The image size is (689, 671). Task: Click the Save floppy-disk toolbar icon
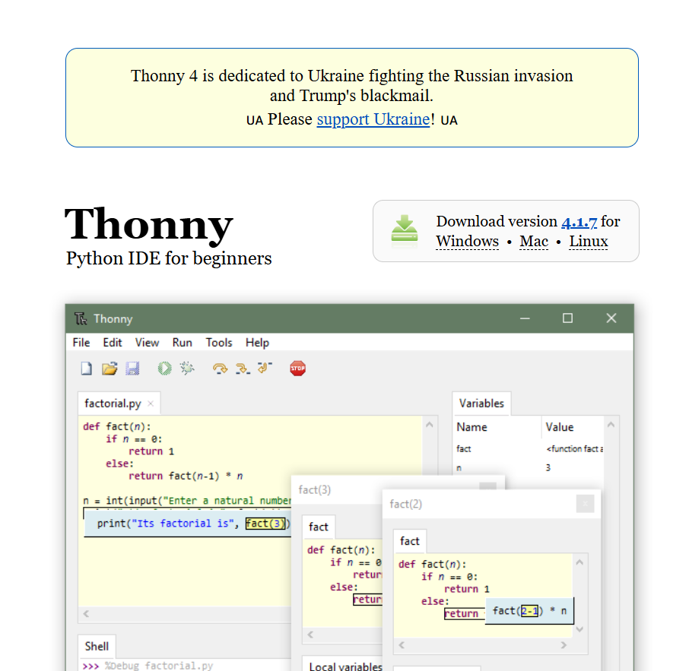point(132,369)
